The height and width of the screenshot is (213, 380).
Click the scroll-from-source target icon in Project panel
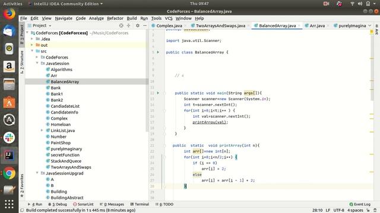121,25
